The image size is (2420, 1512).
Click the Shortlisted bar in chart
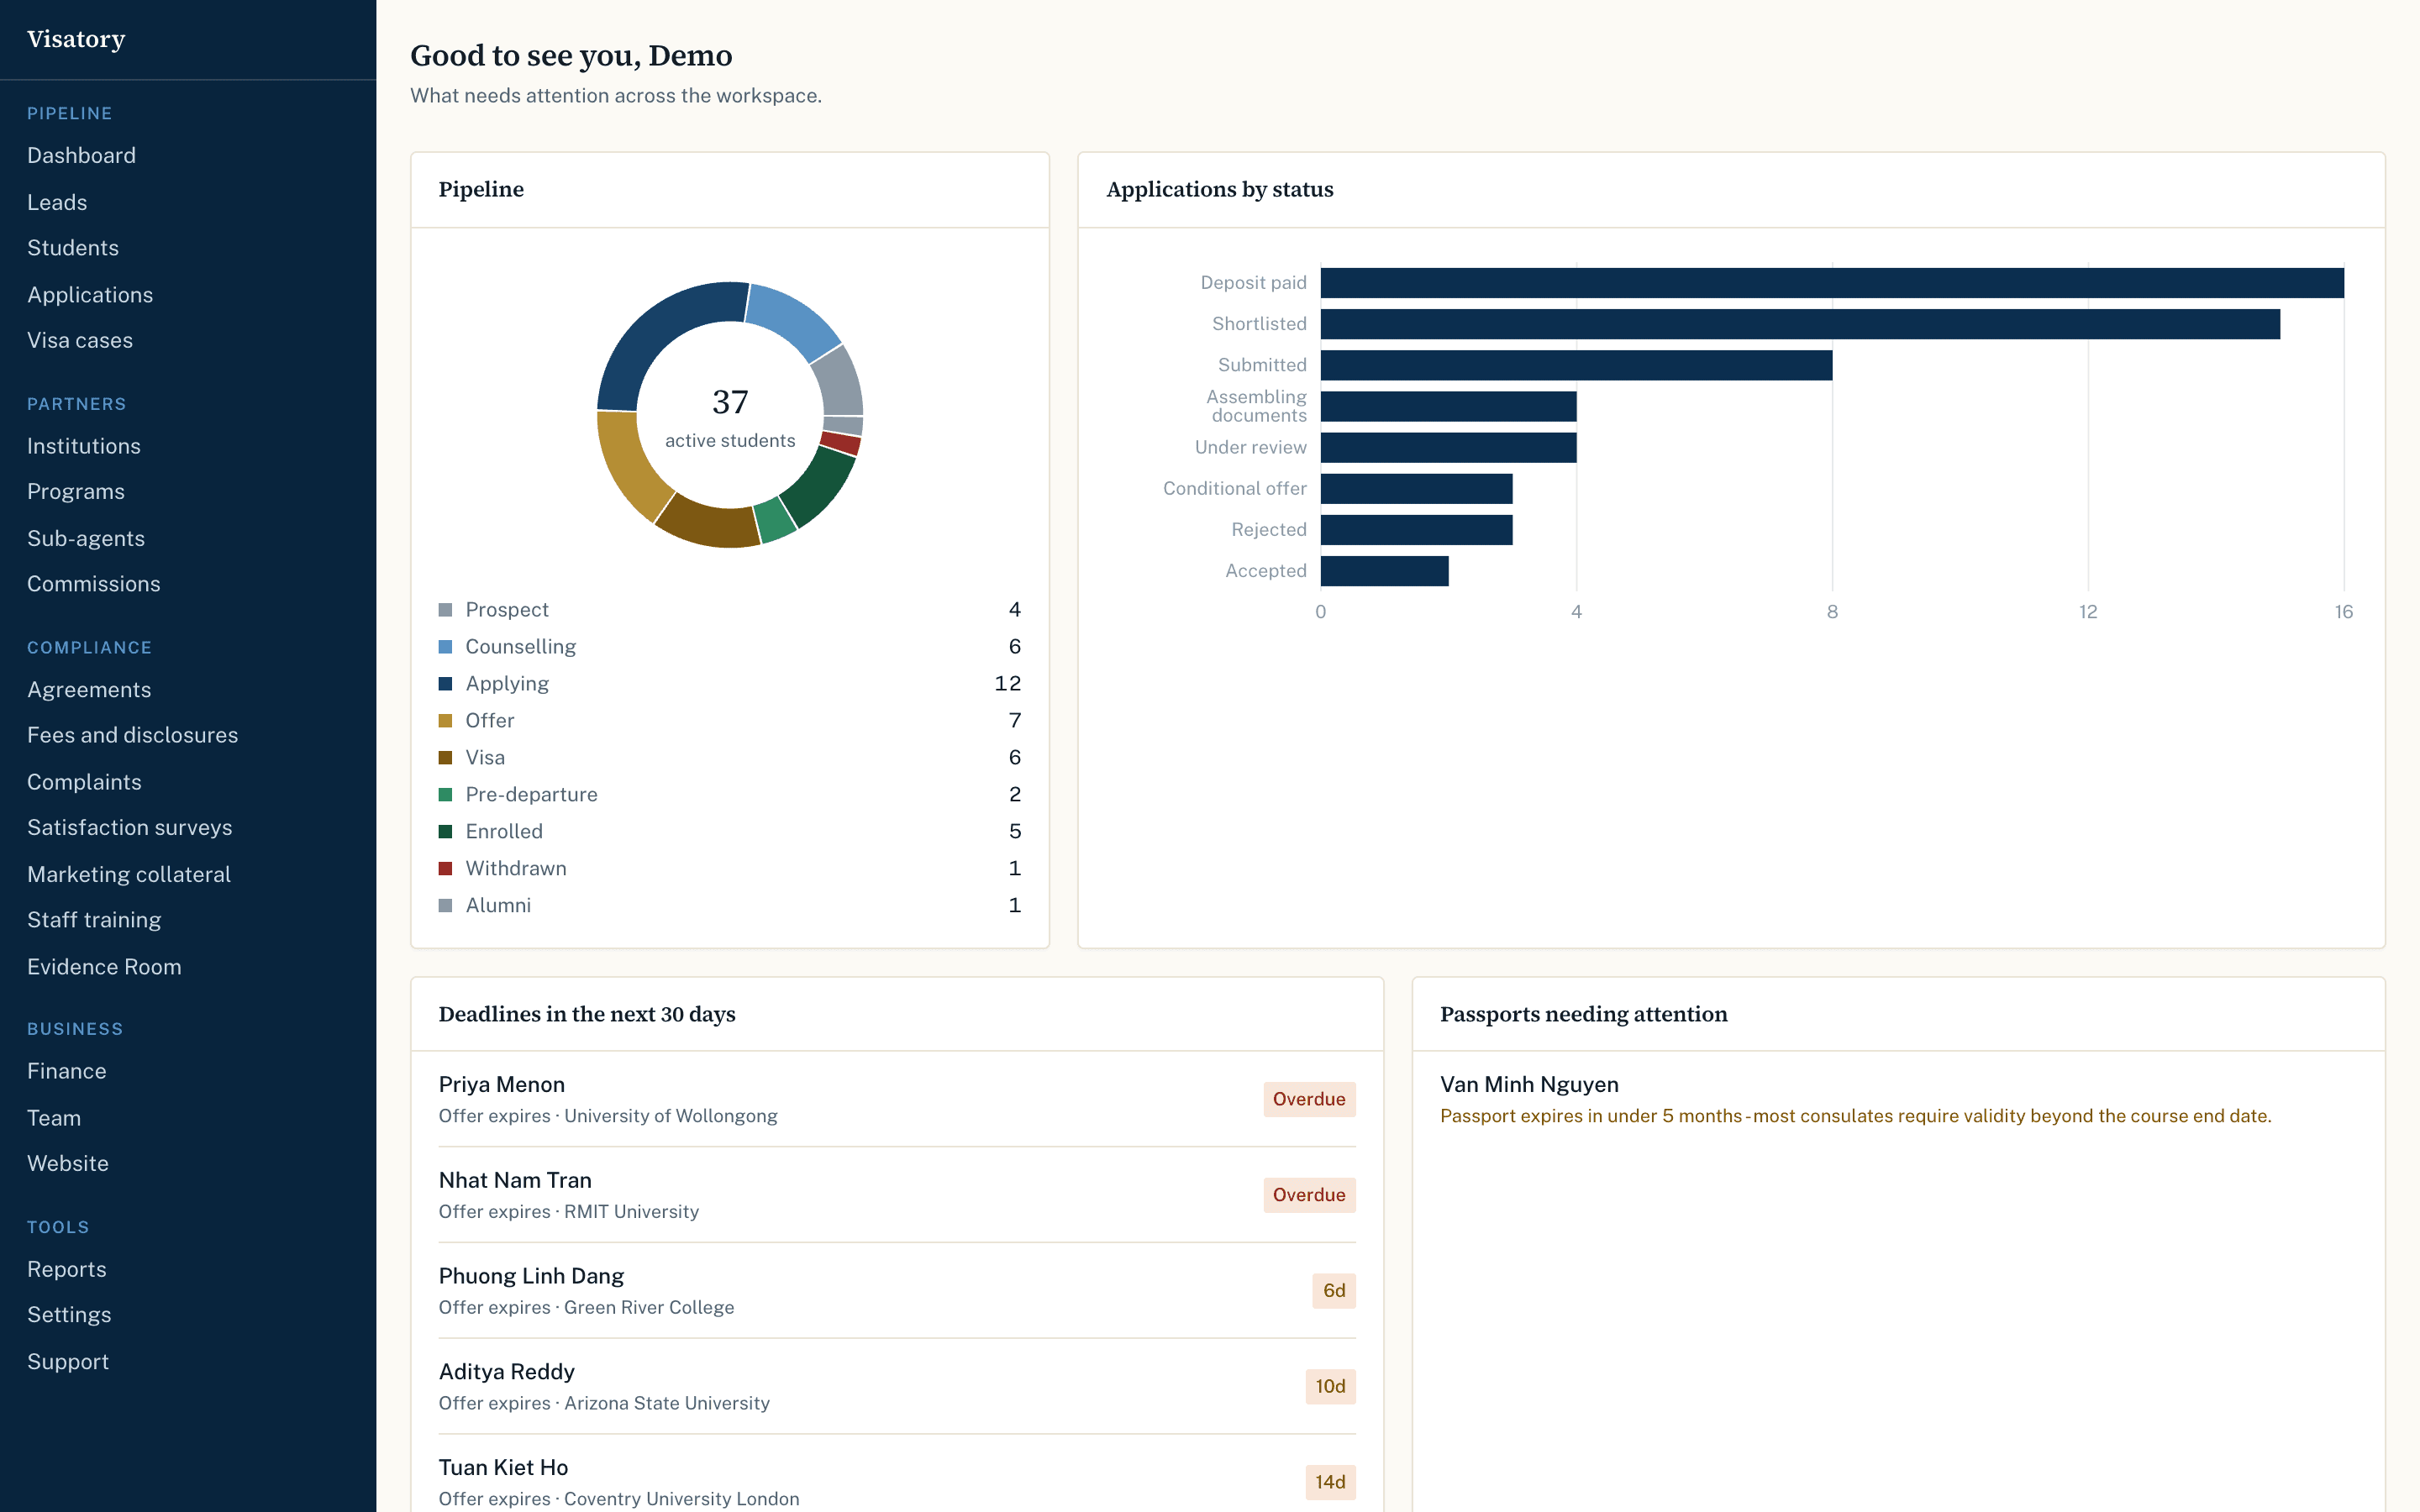1800,324
